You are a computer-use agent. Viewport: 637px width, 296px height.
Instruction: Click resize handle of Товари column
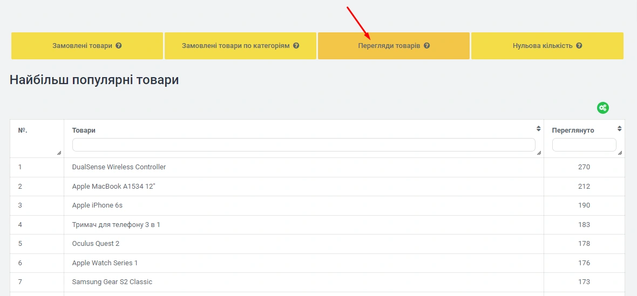pos(539,153)
